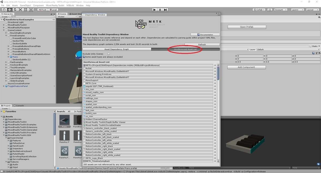Screen dimensions: 321x173
Task: Select the HandCoach folder
Action: pyautogui.click(x=18, y=146)
